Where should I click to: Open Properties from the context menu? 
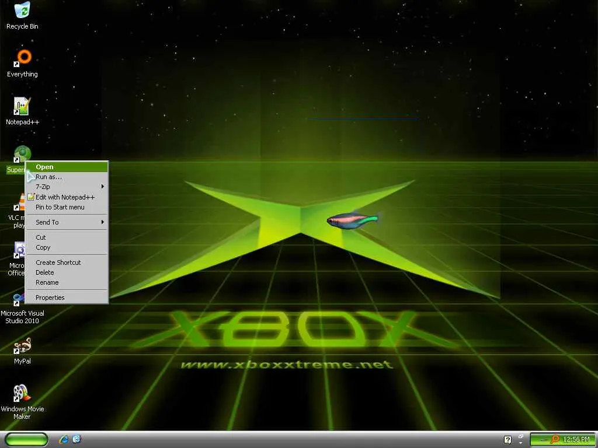tap(67, 297)
